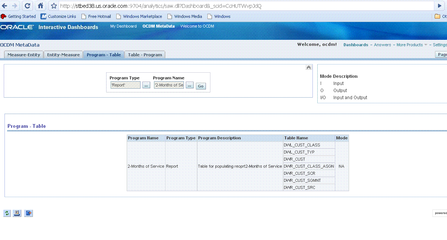Switch to Entity-Measure tab
Image resolution: width=447 pixels, height=240 pixels.
tap(63, 55)
